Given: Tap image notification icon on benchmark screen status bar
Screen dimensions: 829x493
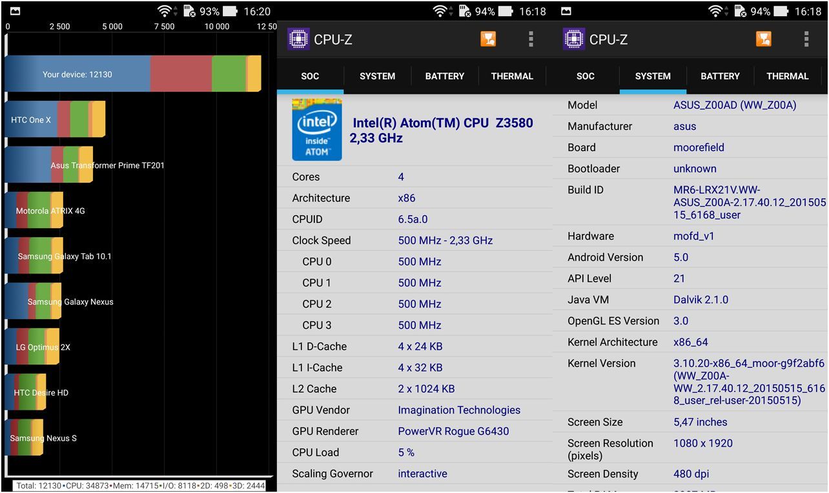Looking at the screenshot, I should (x=15, y=11).
